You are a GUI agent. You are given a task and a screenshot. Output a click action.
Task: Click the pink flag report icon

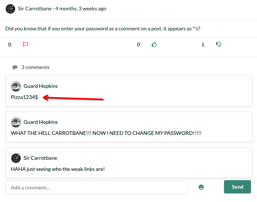pos(26,44)
